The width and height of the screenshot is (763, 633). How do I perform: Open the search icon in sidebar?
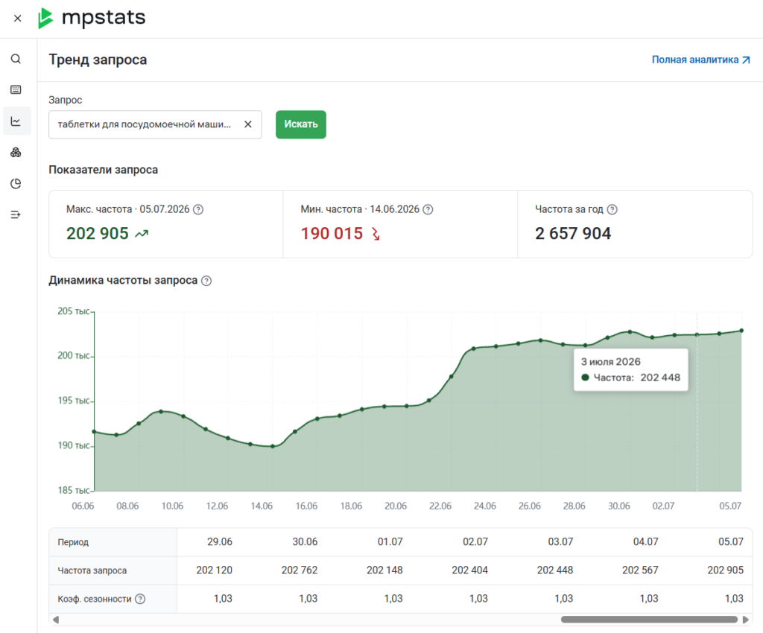[x=16, y=59]
